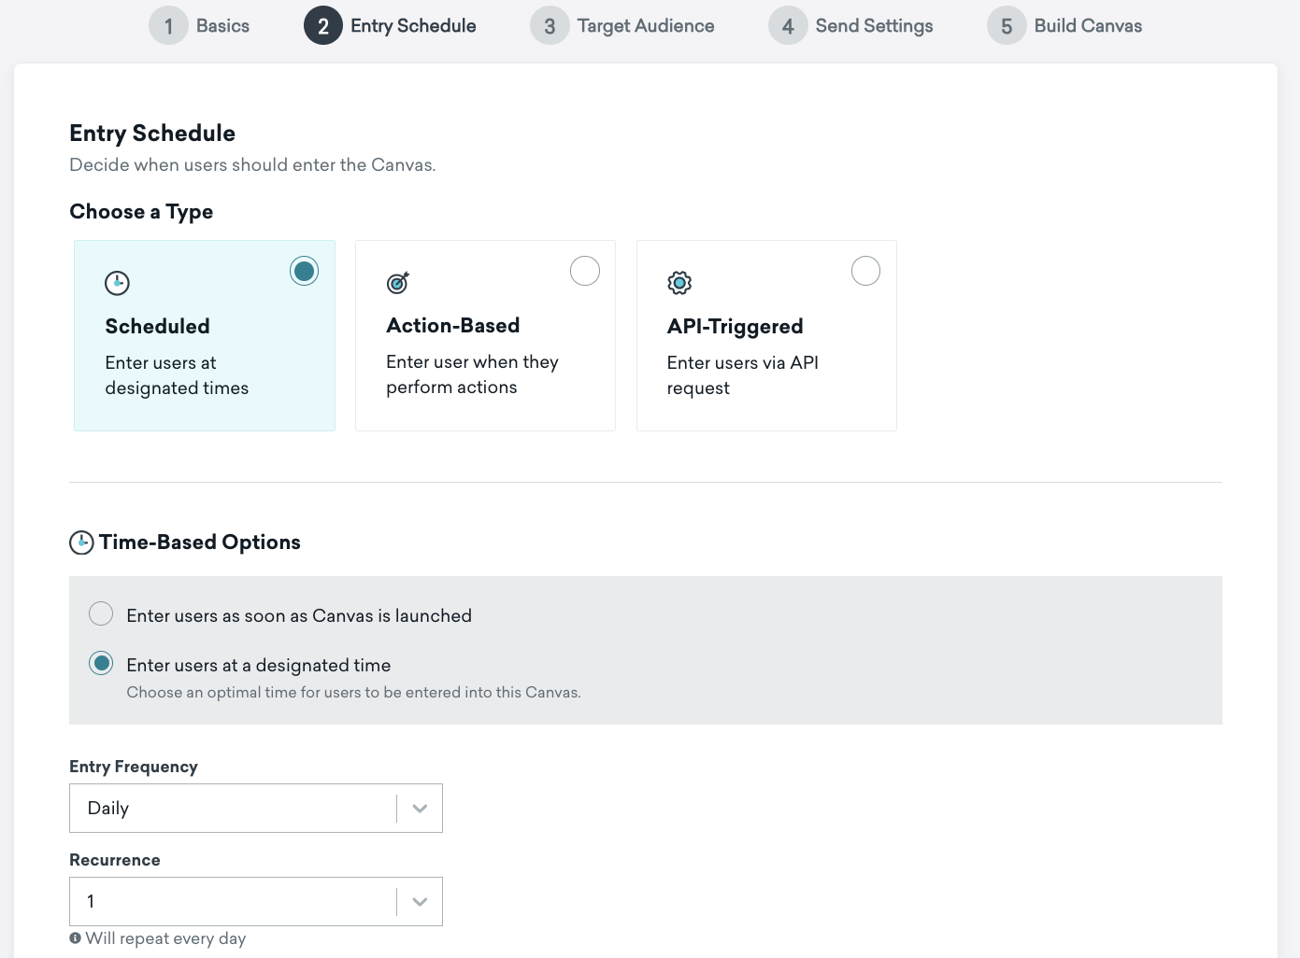Choose Enter users as soon as Canvas is launched
The image size is (1300, 958).
[101, 613]
